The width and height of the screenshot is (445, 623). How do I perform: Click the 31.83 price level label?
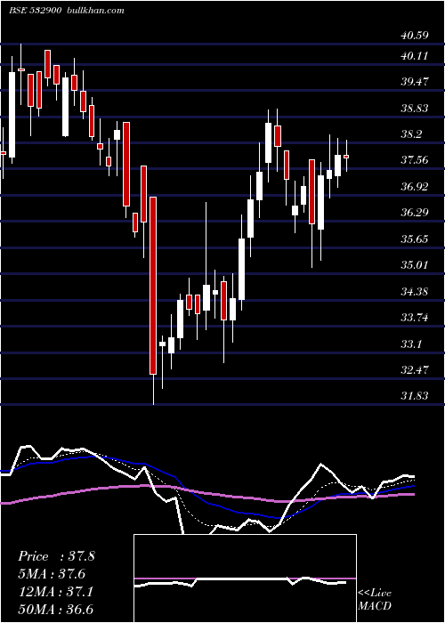click(x=415, y=396)
